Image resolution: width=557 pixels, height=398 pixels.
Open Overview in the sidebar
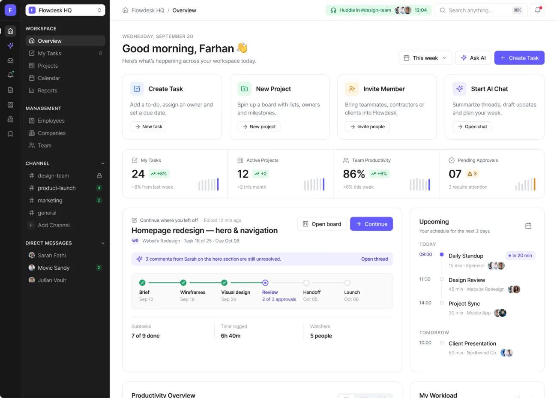(65, 41)
